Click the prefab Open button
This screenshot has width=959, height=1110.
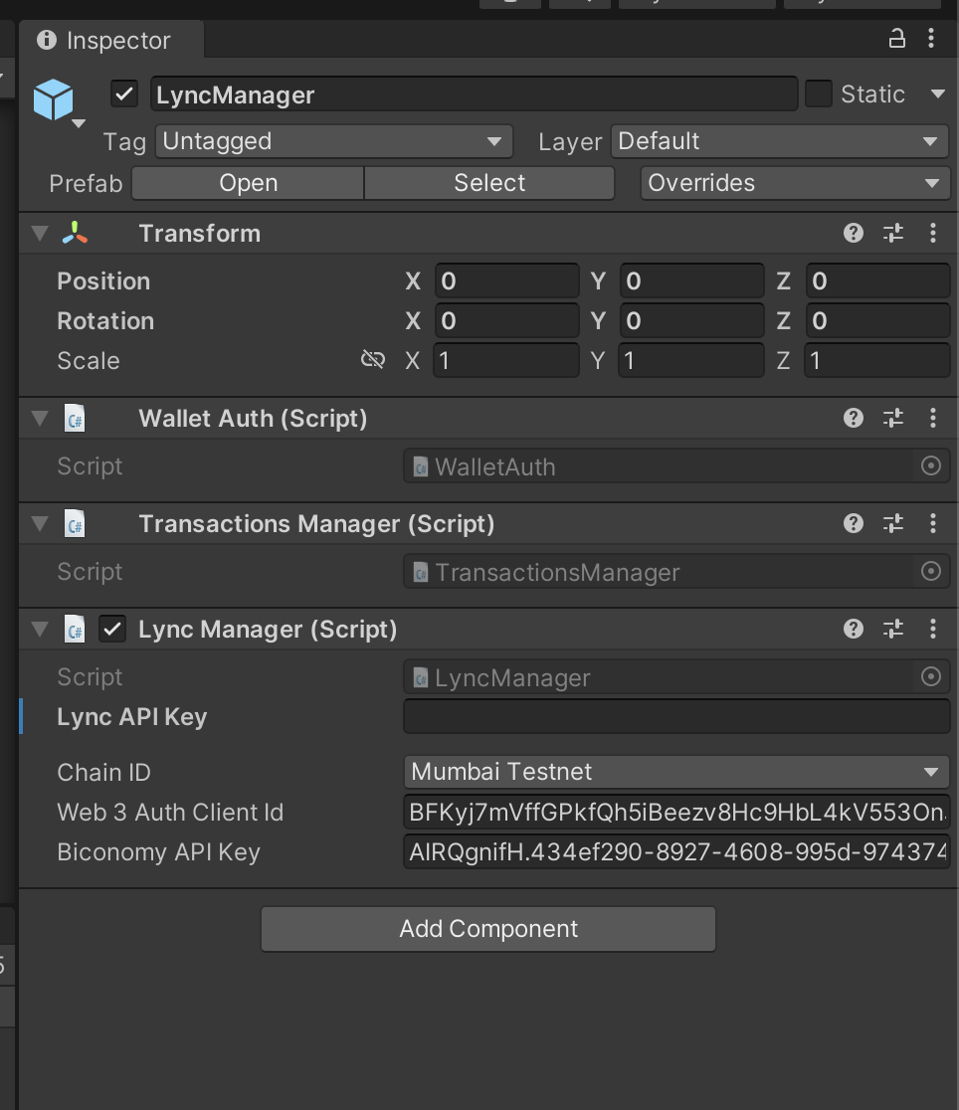(x=248, y=183)
